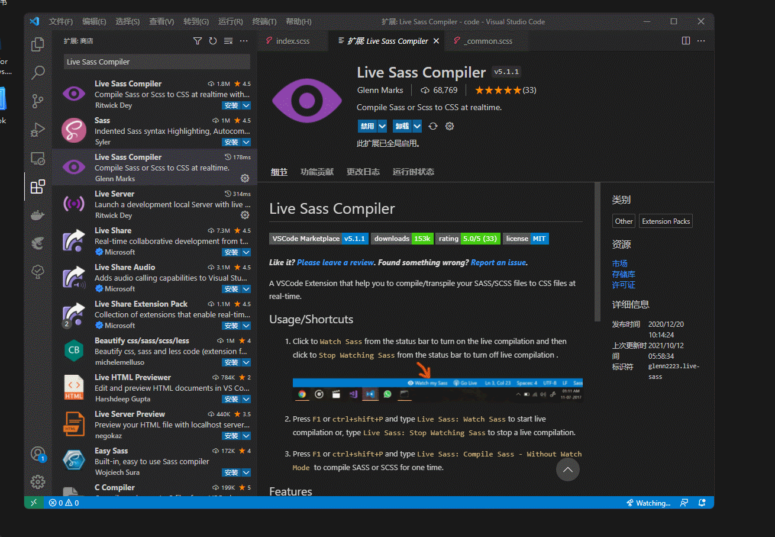The height and width of the screenshot is (537, 775).
Task: Click the extension search input field
Action: tap(157, 62)
